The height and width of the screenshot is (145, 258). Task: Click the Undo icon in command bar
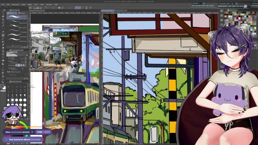[x=46, y=8]
